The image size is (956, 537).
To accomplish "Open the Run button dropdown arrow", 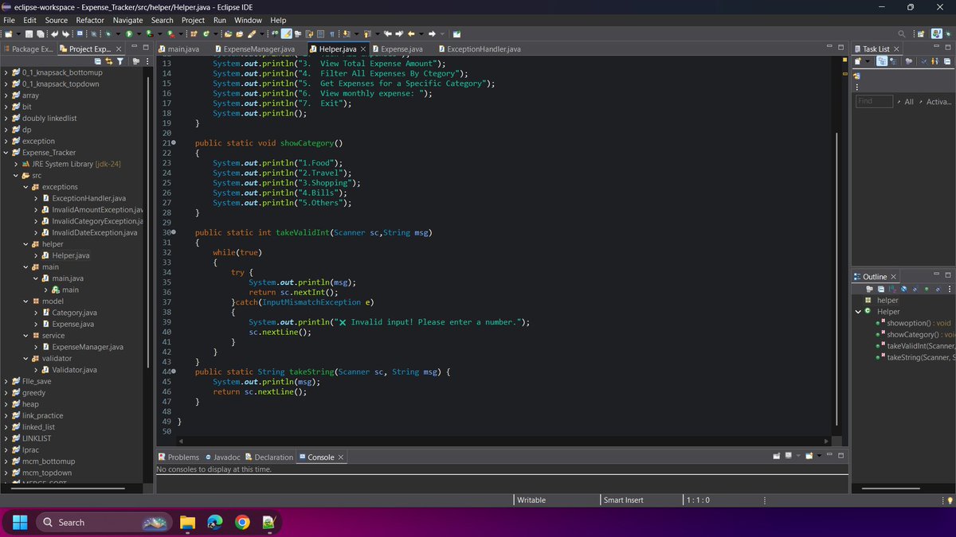I will pos(139,33).
